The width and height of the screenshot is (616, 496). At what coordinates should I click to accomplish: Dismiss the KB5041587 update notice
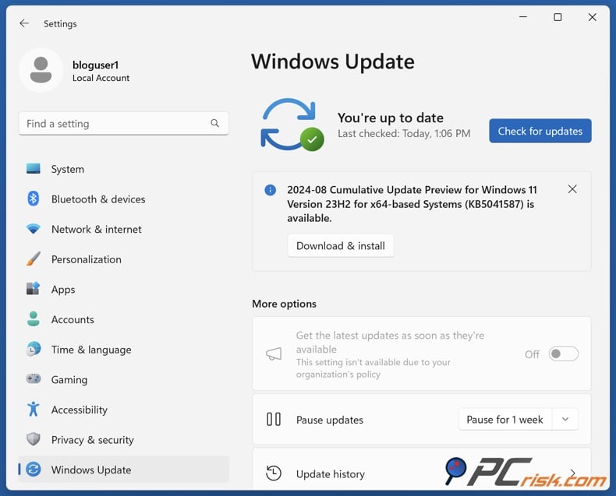(572, 189)
